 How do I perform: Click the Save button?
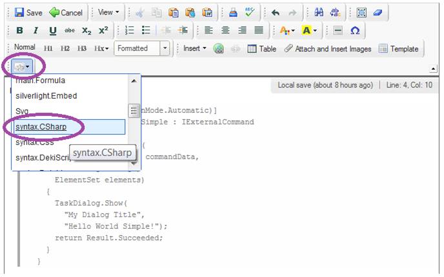(x=28, y=13)
